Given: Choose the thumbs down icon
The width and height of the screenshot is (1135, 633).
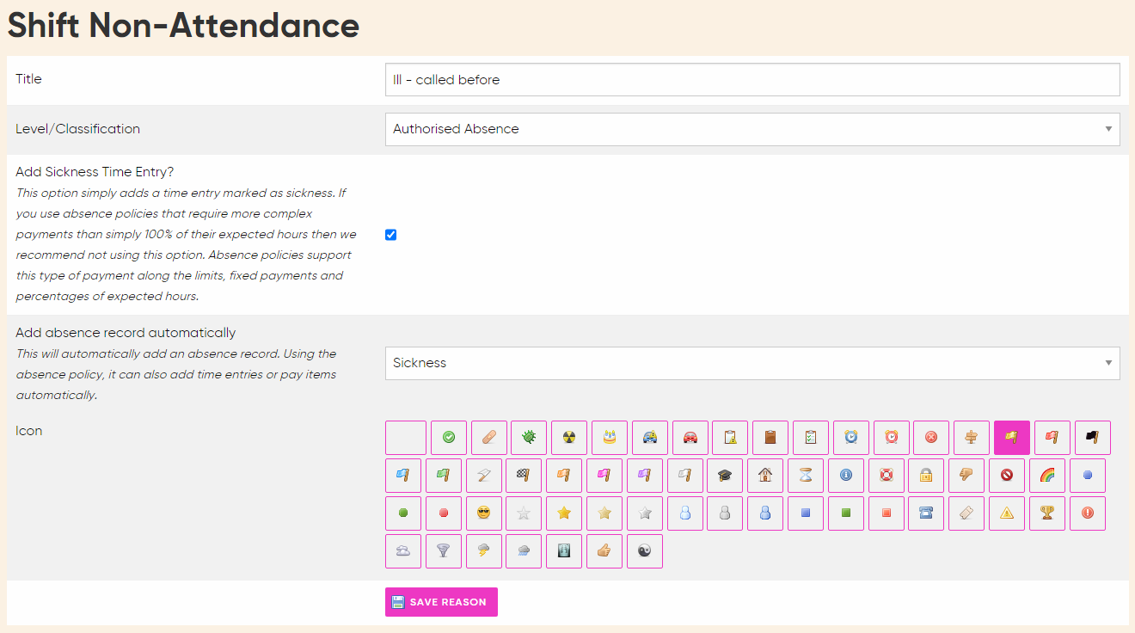Looking at the screenshot, I should [x=966, y=476].
